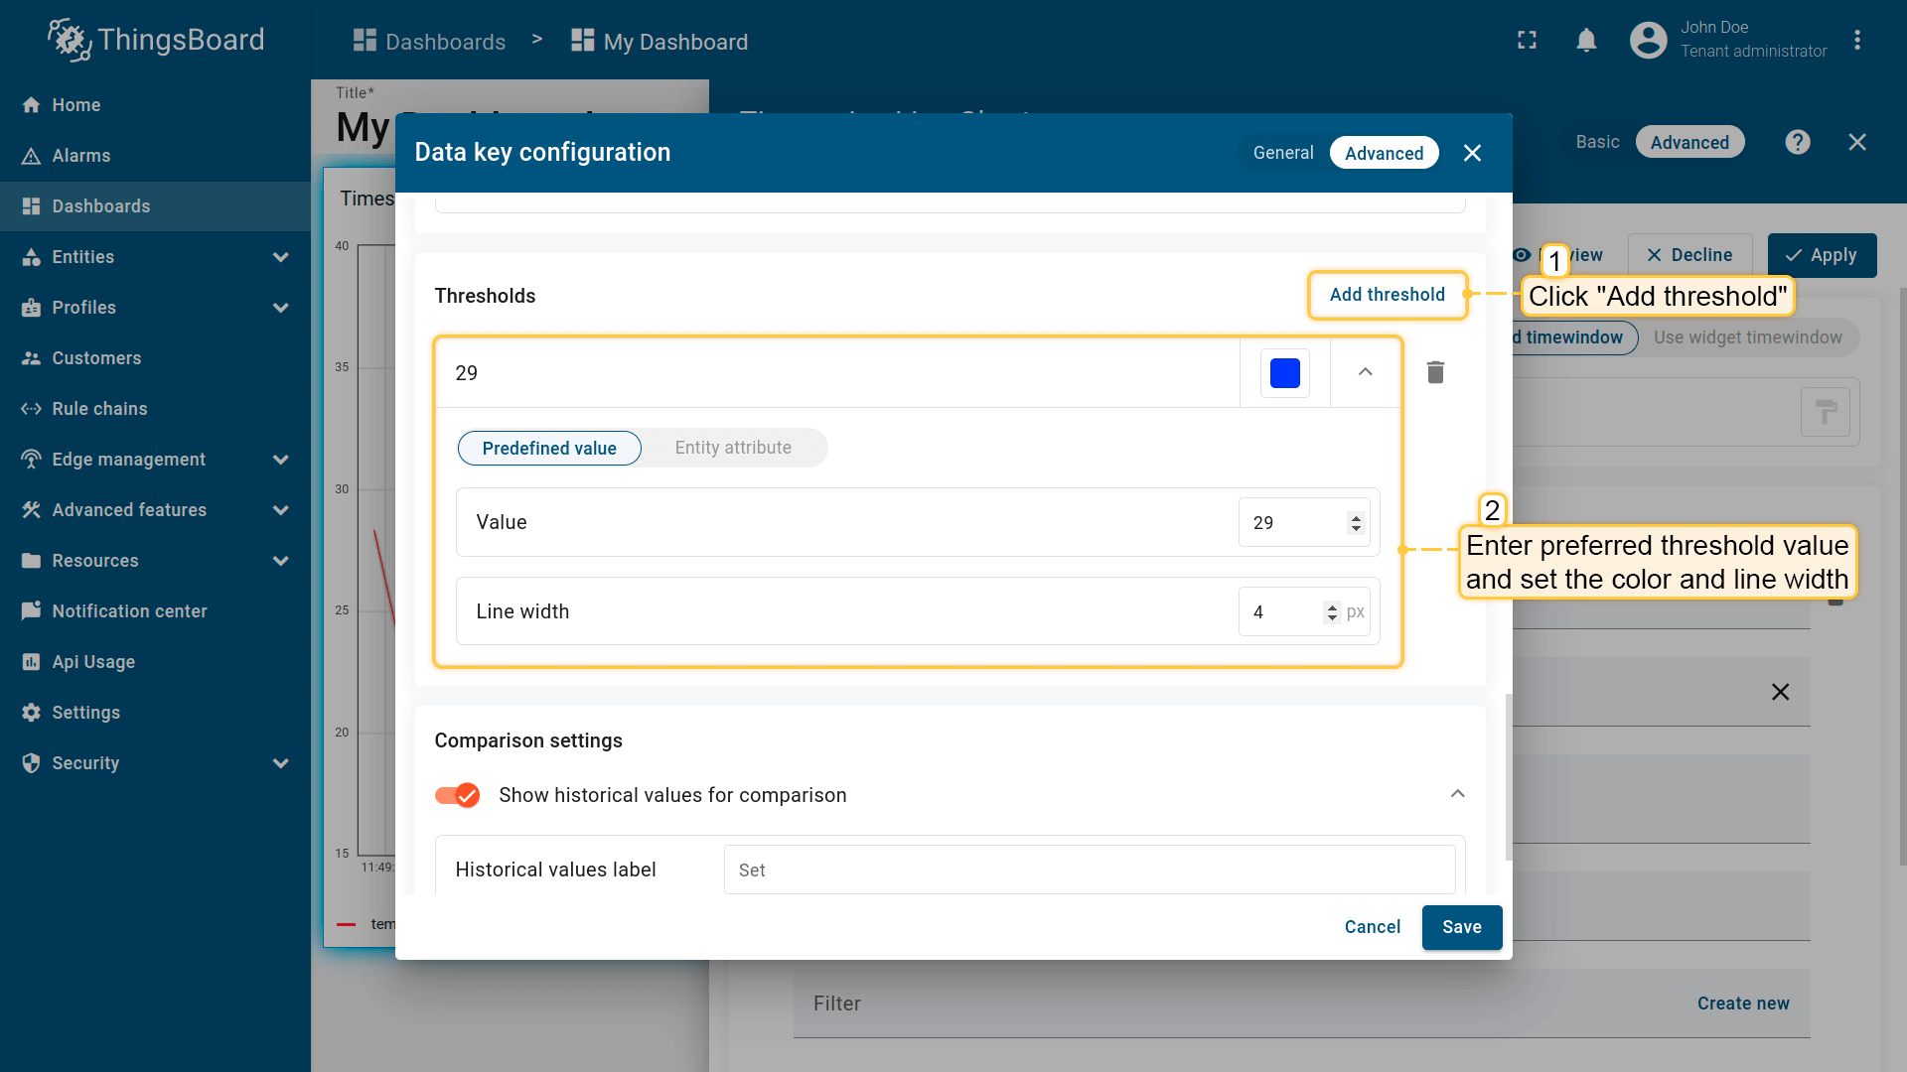1907x1072 pixels.
Task: Click the John Doe profile avatar
Action: 1648,41
